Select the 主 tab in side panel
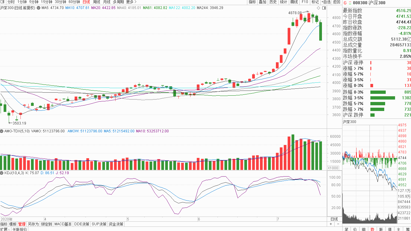Screen dimensions: 411x231 click(x=398, y=229)
